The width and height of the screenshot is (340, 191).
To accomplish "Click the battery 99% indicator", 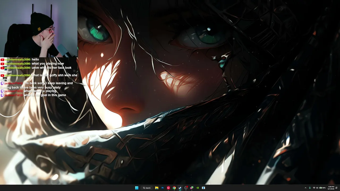I will pos(322,188).
